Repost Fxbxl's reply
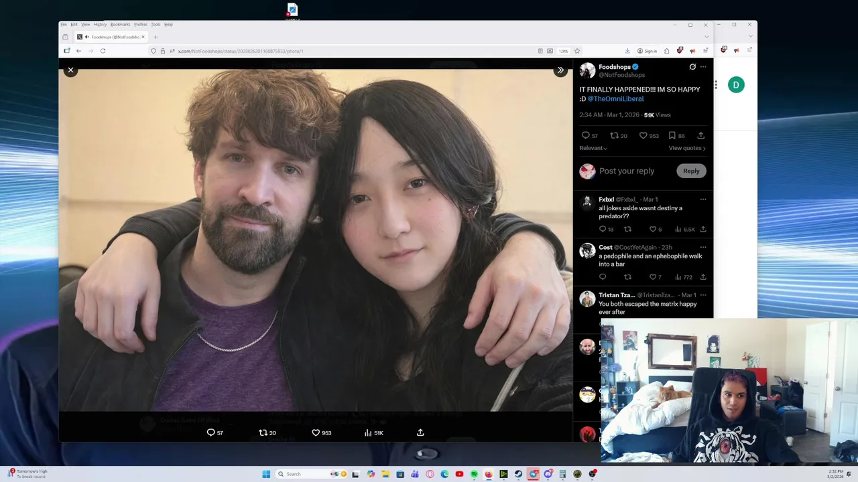Screen dimensions: 858x482 (627, 229)
